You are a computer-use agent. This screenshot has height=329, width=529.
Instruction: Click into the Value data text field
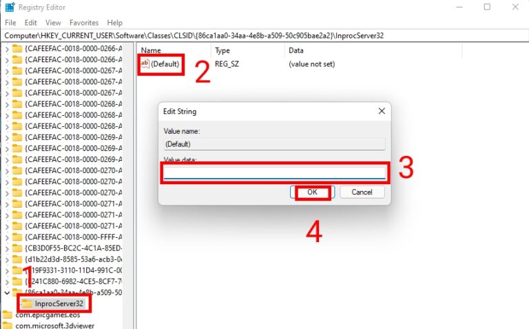coord(274,172)
